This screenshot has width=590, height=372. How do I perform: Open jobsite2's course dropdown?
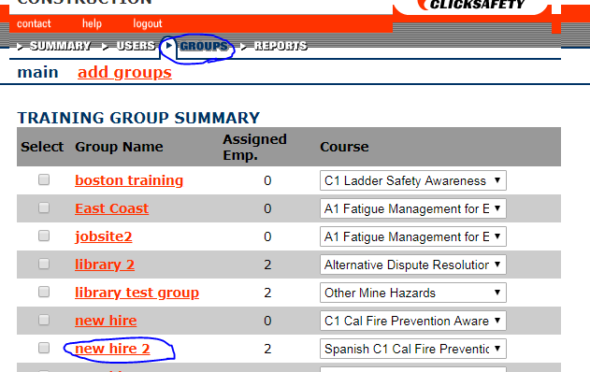413,236
